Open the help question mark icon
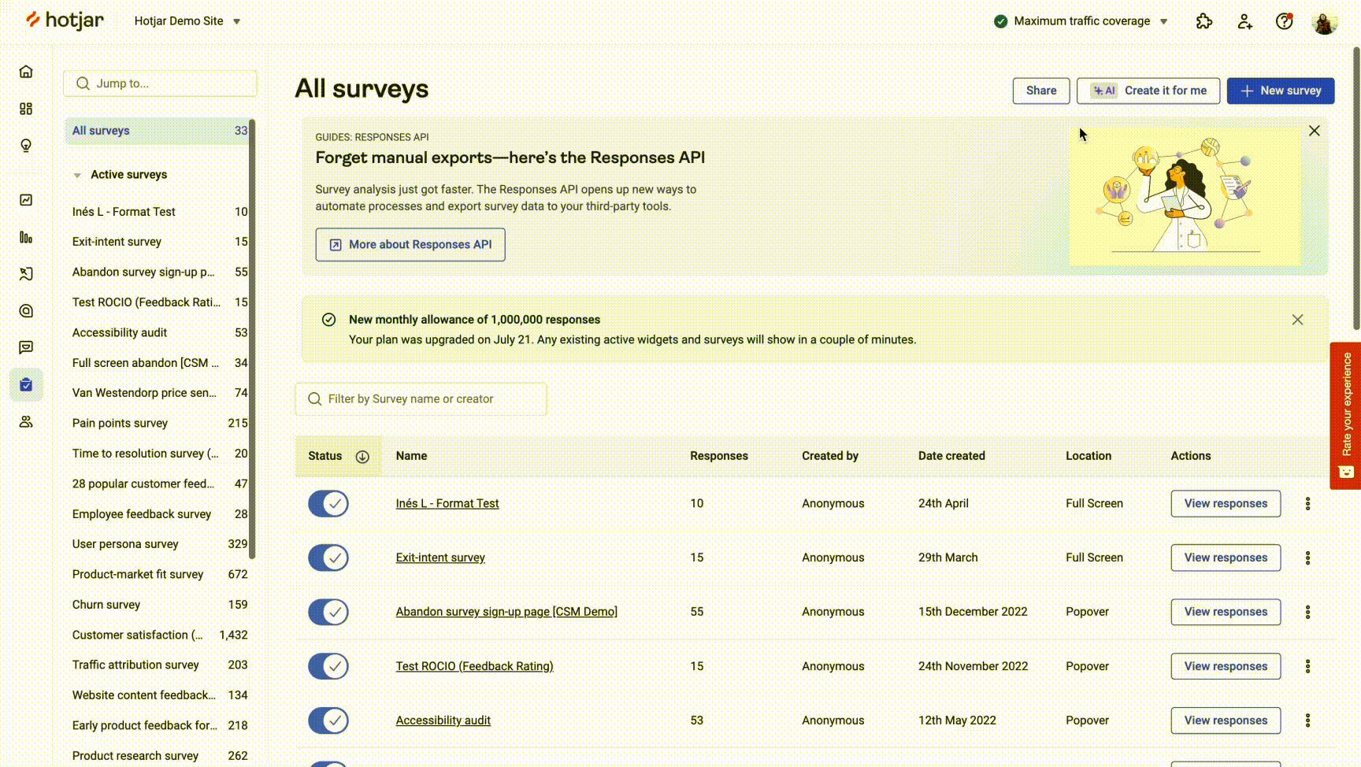The height and width of the screenshot is (767, 1361). pos(1285,21)
